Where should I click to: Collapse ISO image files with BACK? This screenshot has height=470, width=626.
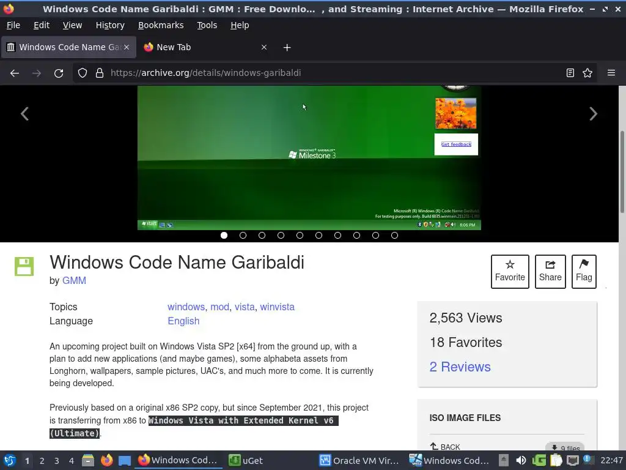445,446
